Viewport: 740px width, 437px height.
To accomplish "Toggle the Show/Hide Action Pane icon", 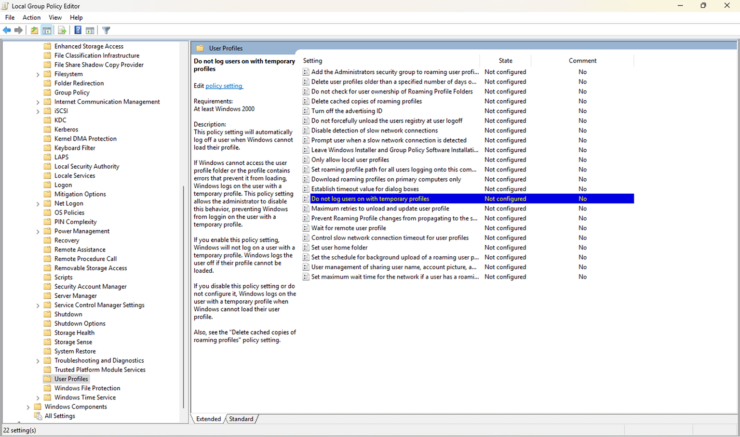I will pyautogui.click(x=90, y=30).
